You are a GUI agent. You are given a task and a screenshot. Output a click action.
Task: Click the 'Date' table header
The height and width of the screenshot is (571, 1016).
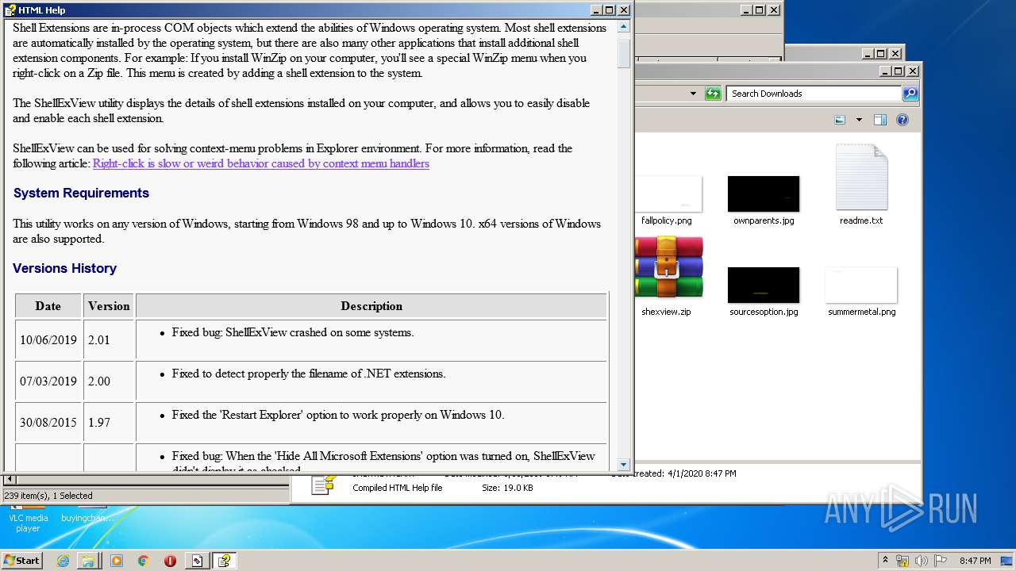click(48, 306)
